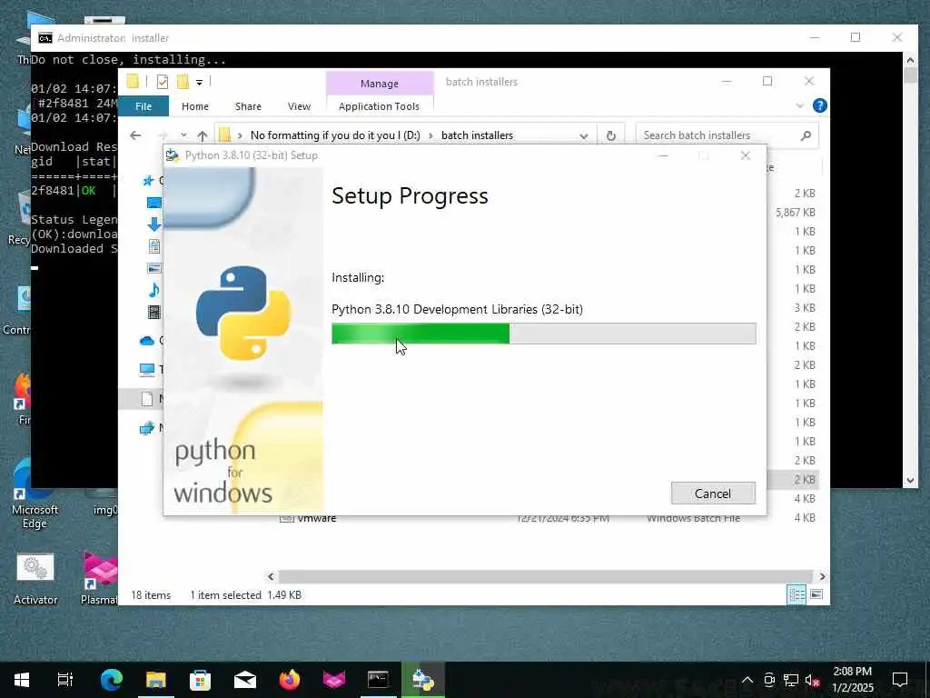Open the notification center
Image resolution: width=930 pixels, height=698 pixels.
click(900, 680)
